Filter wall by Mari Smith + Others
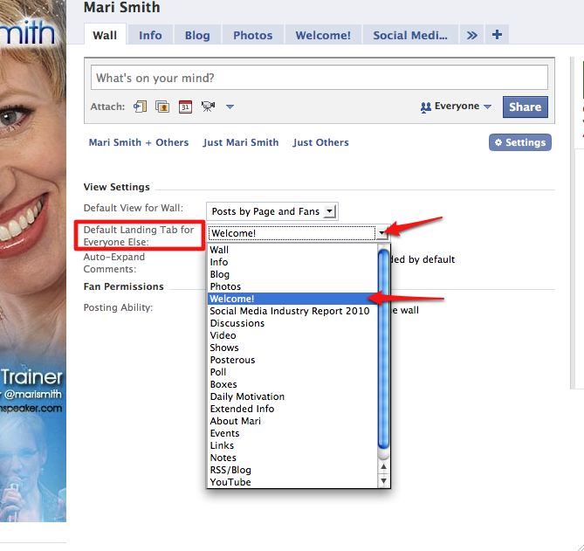This screenshot has height=551, width=584. click(139, 142)
